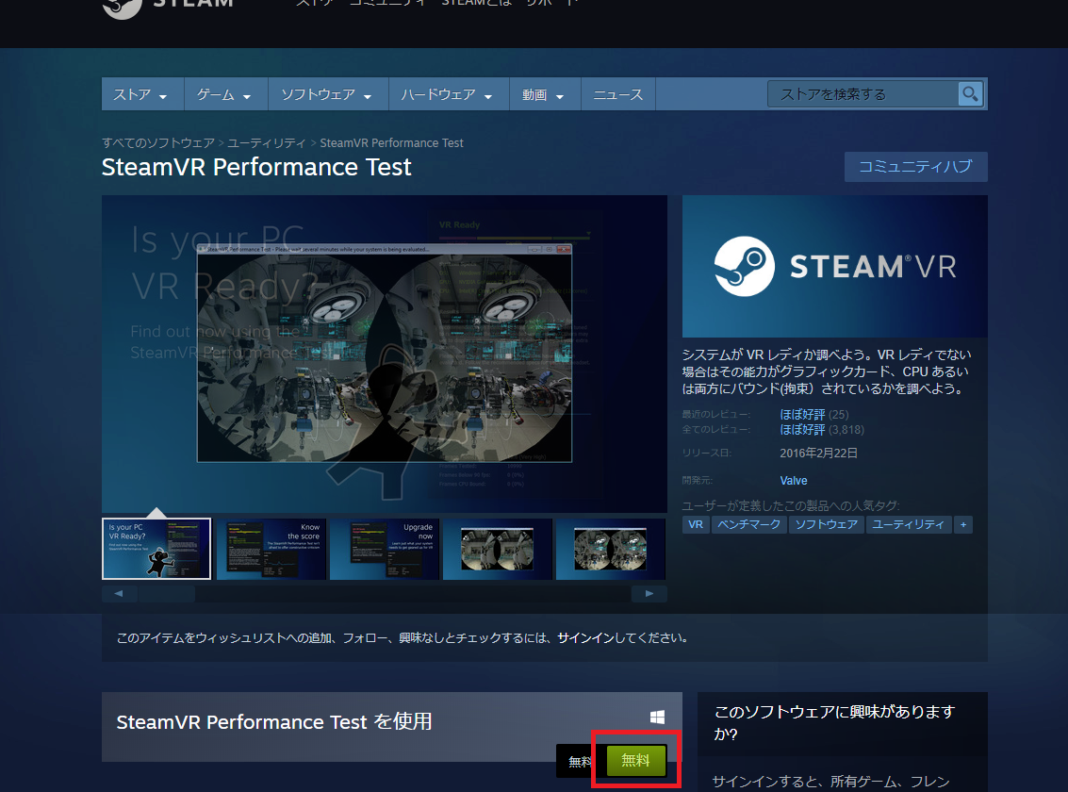This screenshot has height=792, width=1068.
Task: Click the search magnifier icon
Action: [970, 94]
